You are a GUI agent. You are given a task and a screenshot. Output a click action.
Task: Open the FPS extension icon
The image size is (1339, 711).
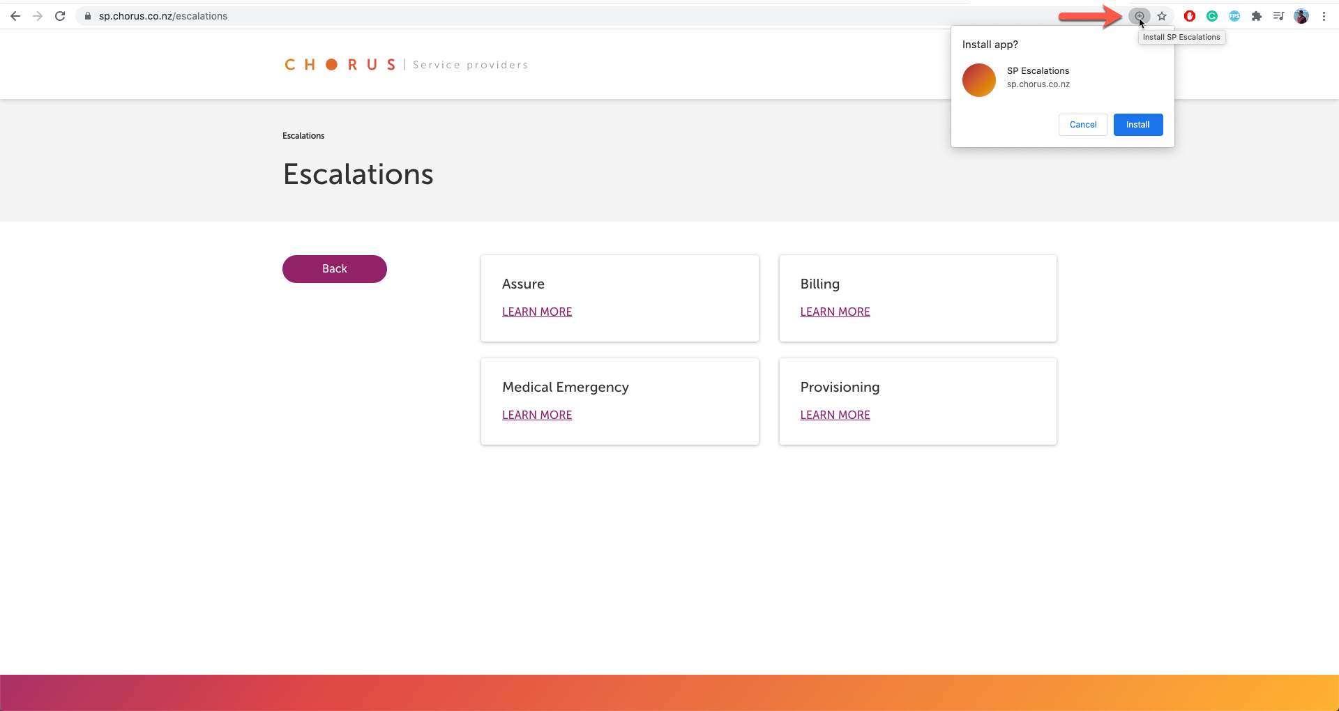[x=1234, y=16]
